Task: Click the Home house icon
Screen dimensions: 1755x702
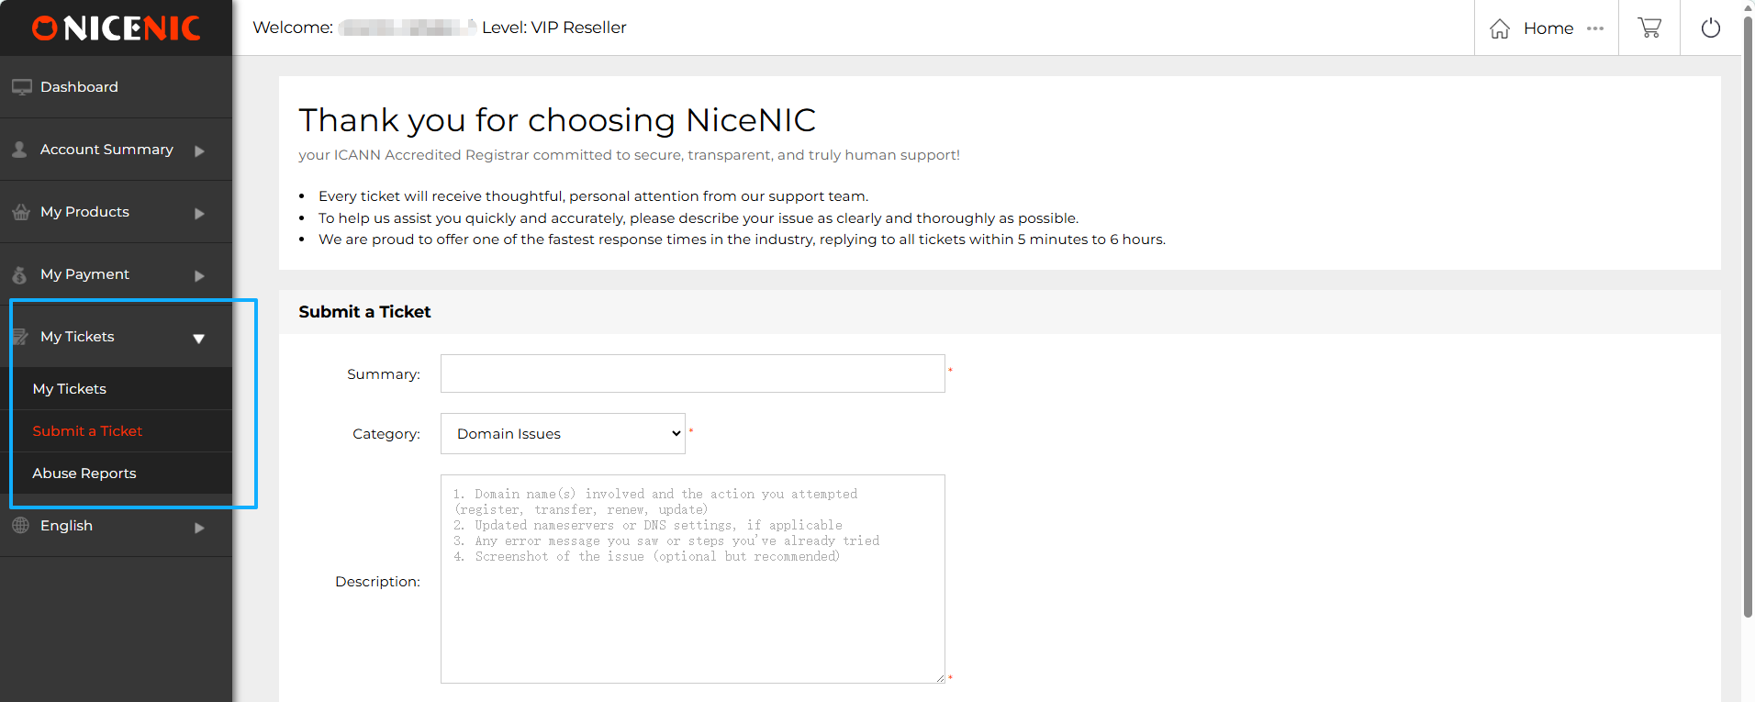Action: click(1499, 28)
